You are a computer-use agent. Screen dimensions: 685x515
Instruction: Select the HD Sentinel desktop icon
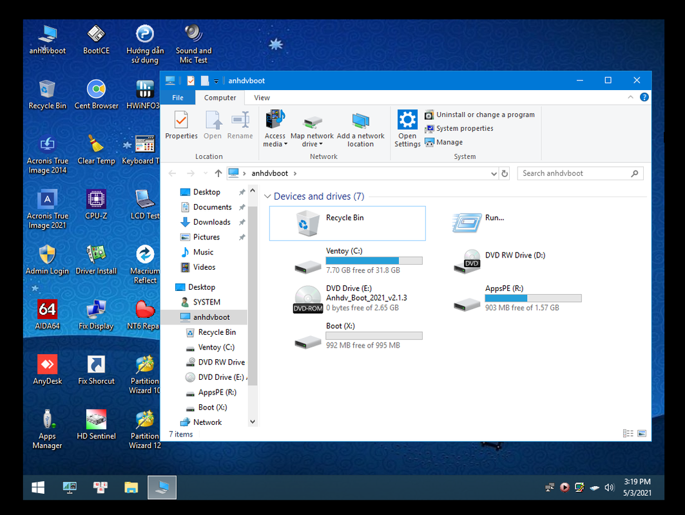click(x=96, y=425)
